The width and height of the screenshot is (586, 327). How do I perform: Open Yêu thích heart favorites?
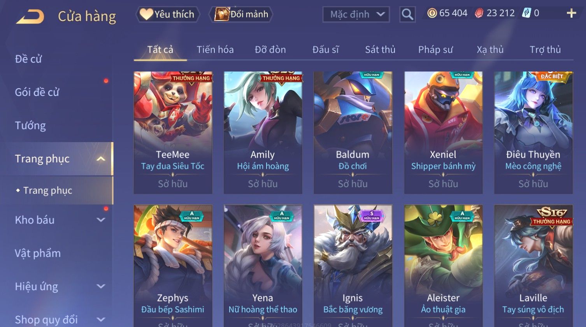coord(167,14)
